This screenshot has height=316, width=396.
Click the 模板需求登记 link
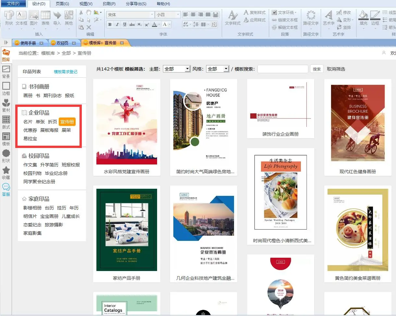click(x=66, y=72)
